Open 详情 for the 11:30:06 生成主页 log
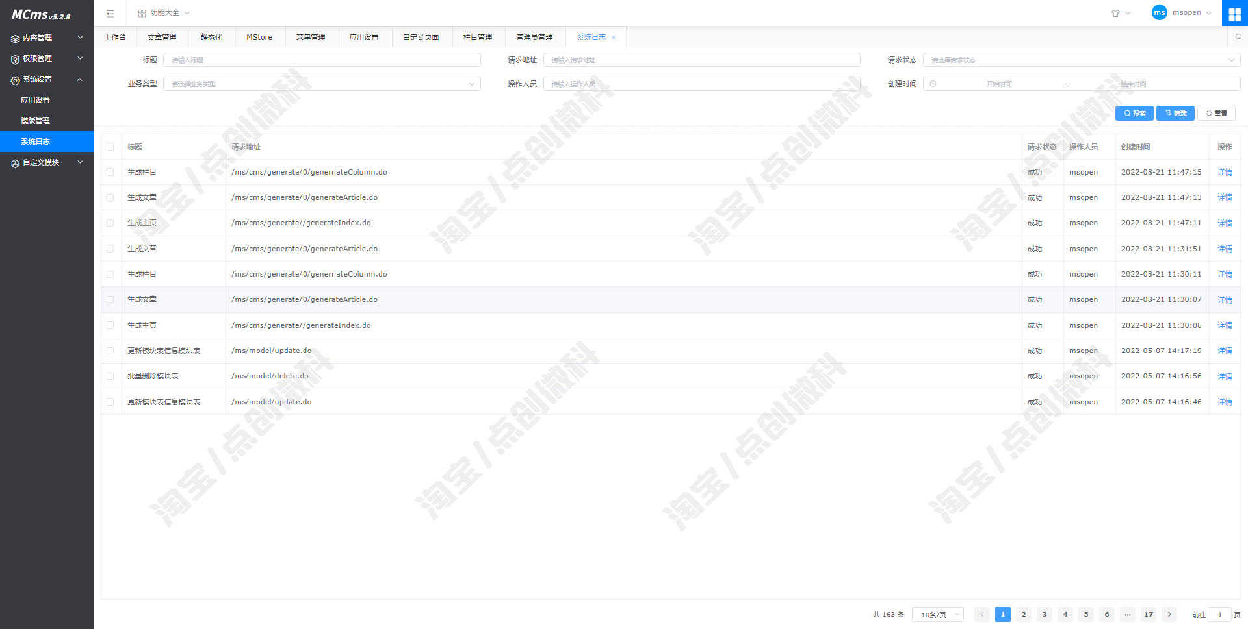Image resolution: width=1248 pixels, height=629 pixels. [1225, 325]
